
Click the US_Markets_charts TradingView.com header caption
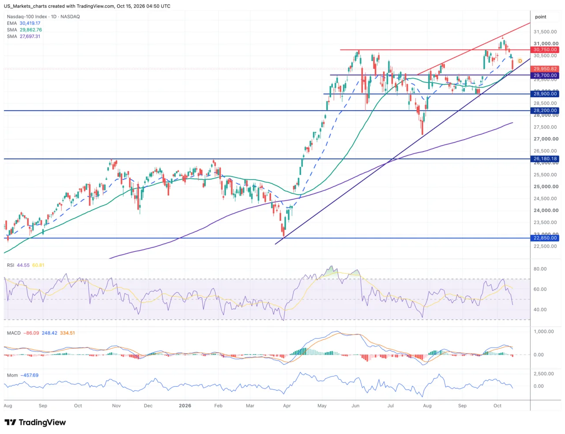(x=87, y=6)
